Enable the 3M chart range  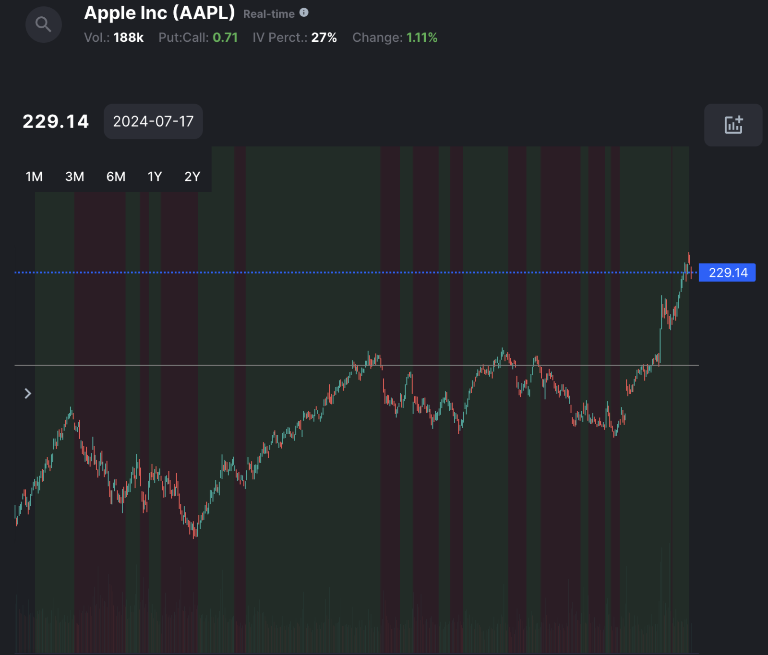pos(74,177)
